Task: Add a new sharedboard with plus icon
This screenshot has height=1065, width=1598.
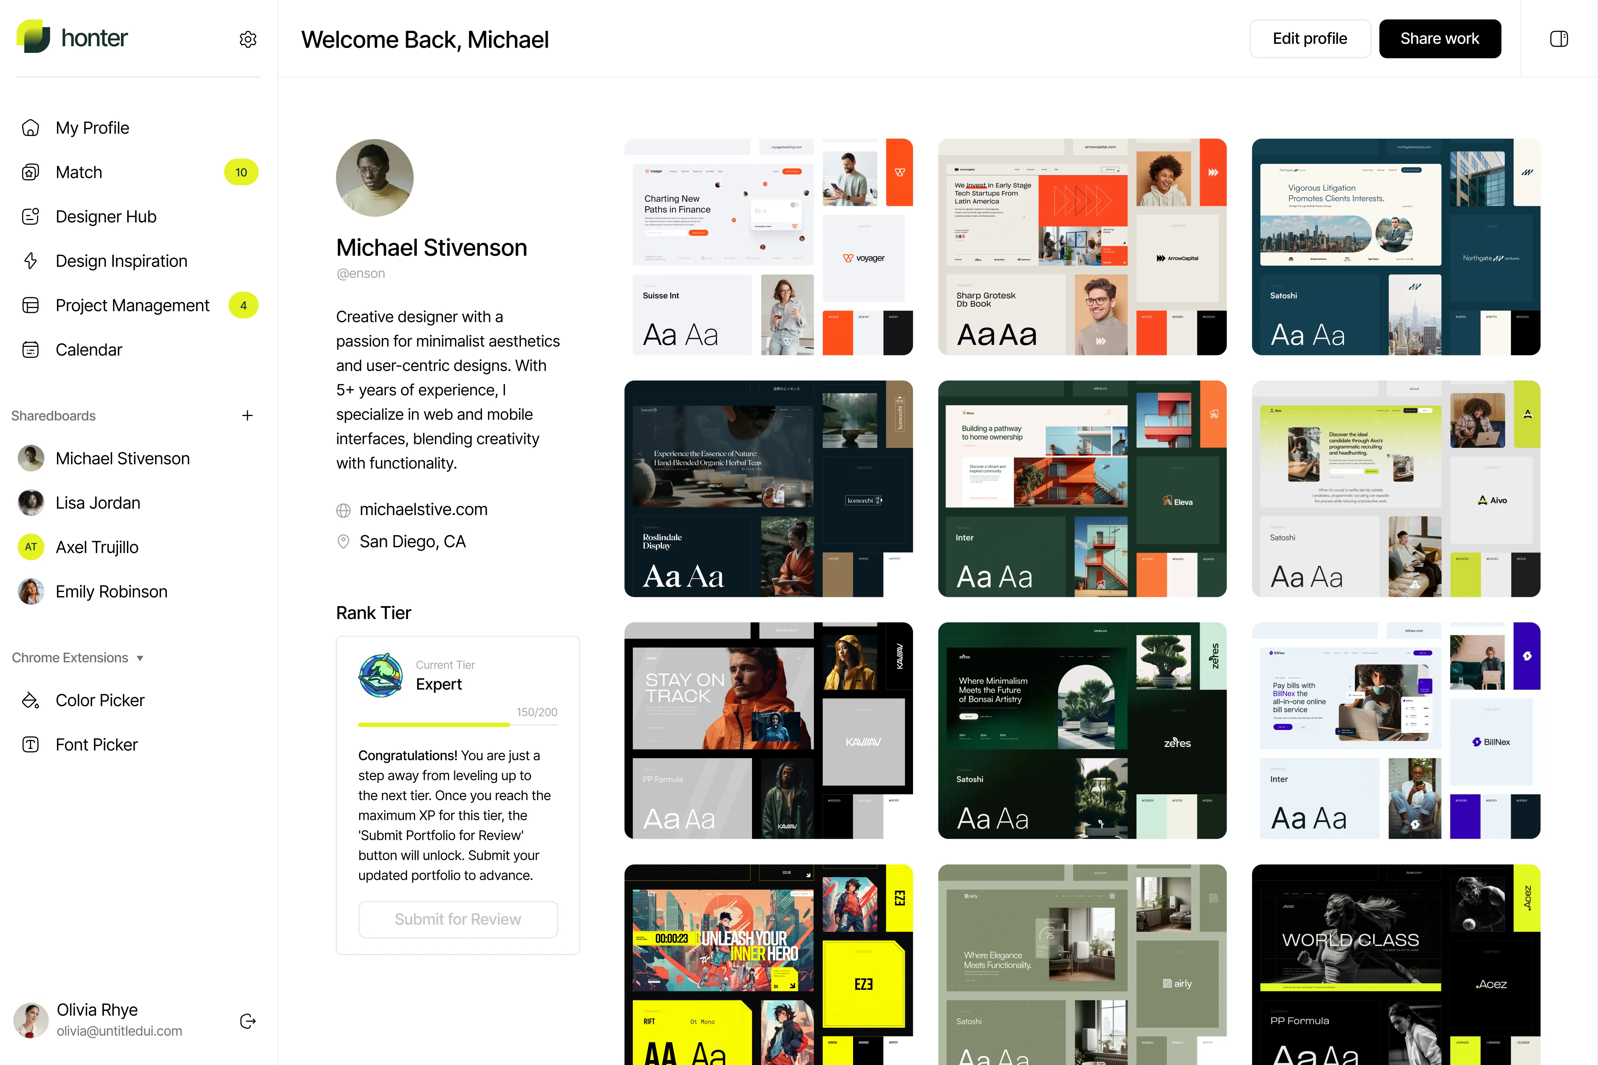Action: pyautogui.click(x=247, y=416)
